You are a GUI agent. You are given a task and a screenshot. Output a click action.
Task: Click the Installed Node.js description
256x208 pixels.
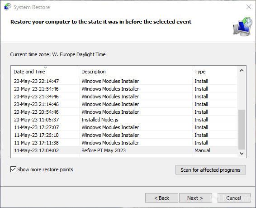pyautogui.click(x=100, y=120)
